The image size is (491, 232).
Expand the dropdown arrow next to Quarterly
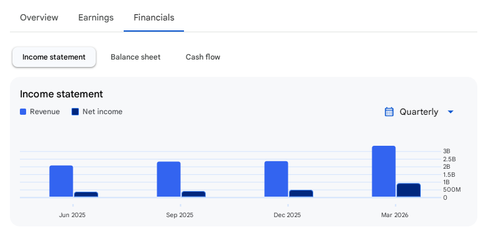pyautogui.click(x=451, y=112)
